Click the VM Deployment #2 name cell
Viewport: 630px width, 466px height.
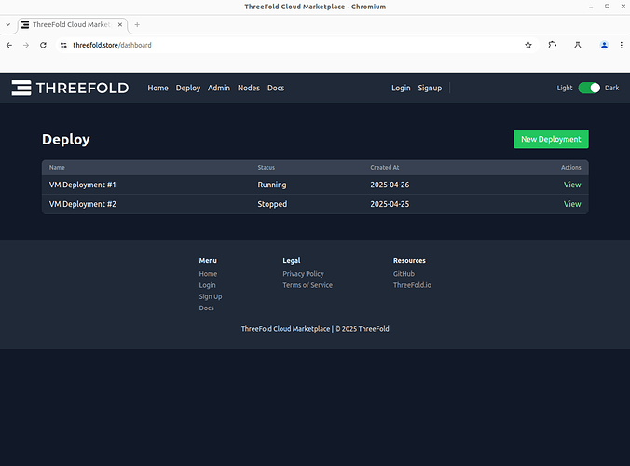(82, 204)
